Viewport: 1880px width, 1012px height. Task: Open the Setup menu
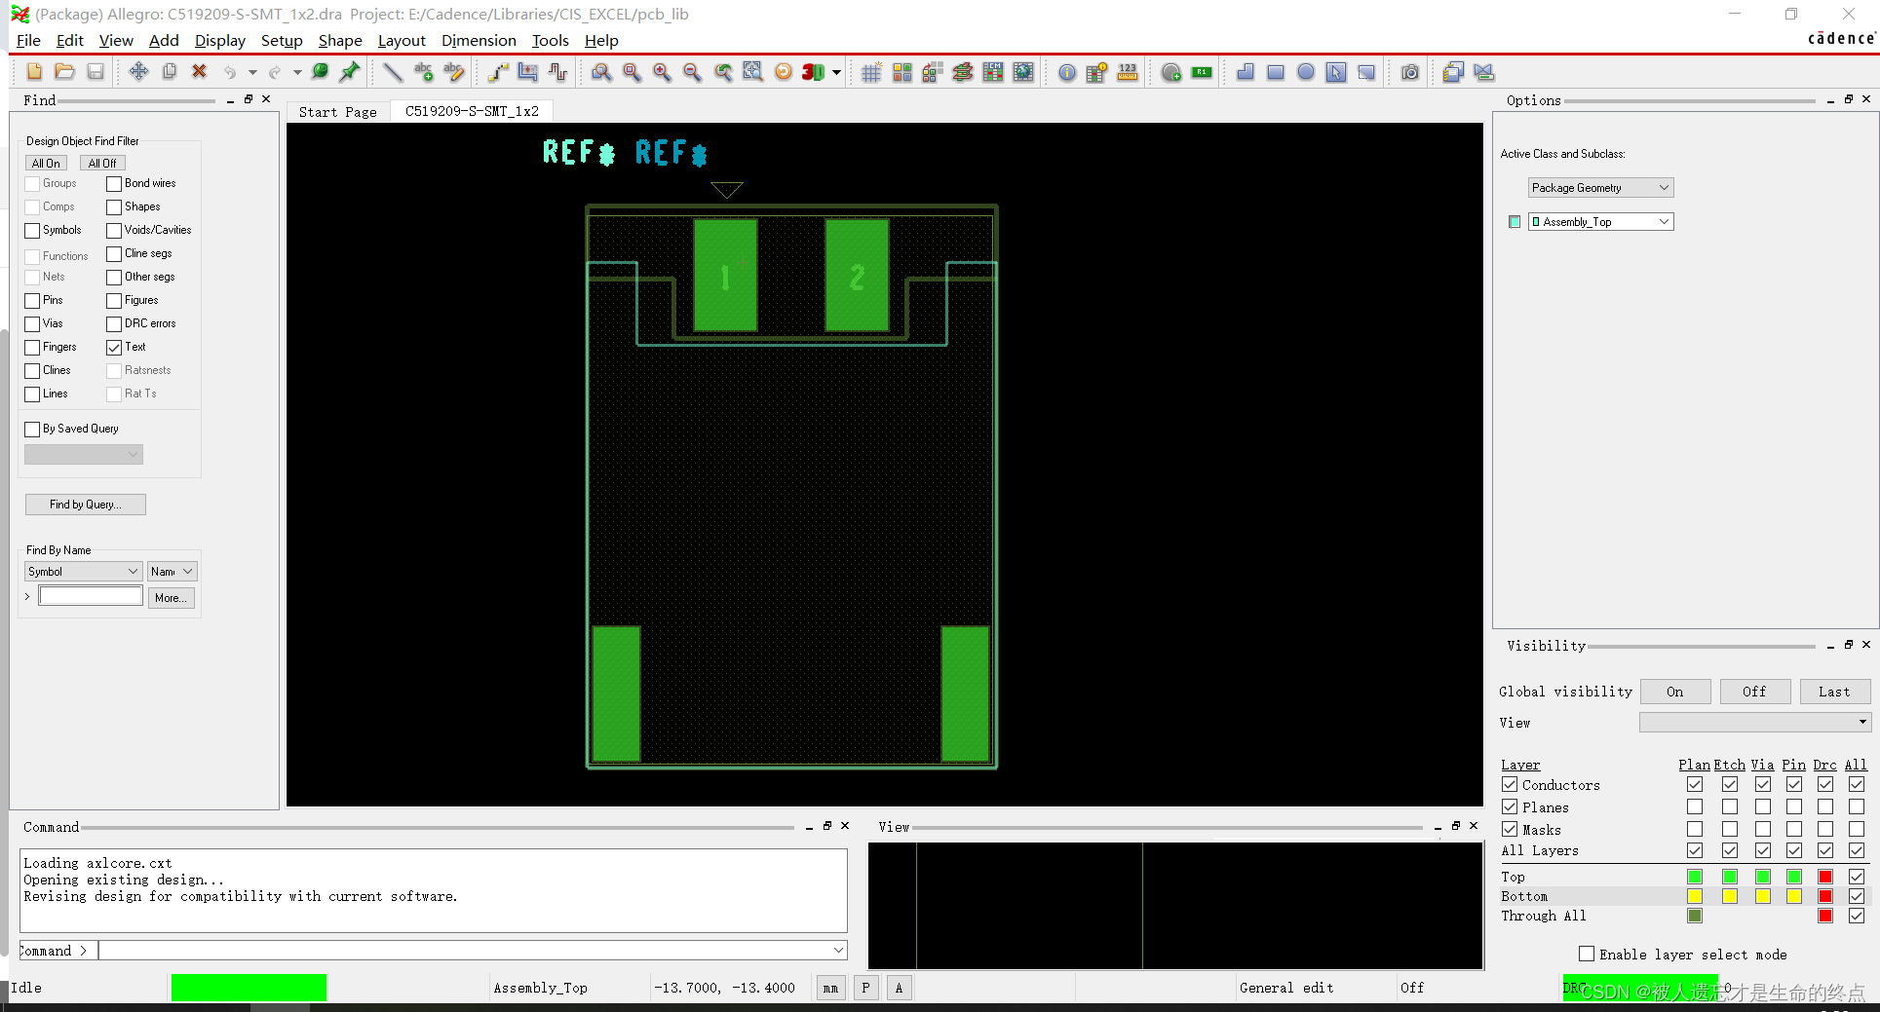point(282,41)
